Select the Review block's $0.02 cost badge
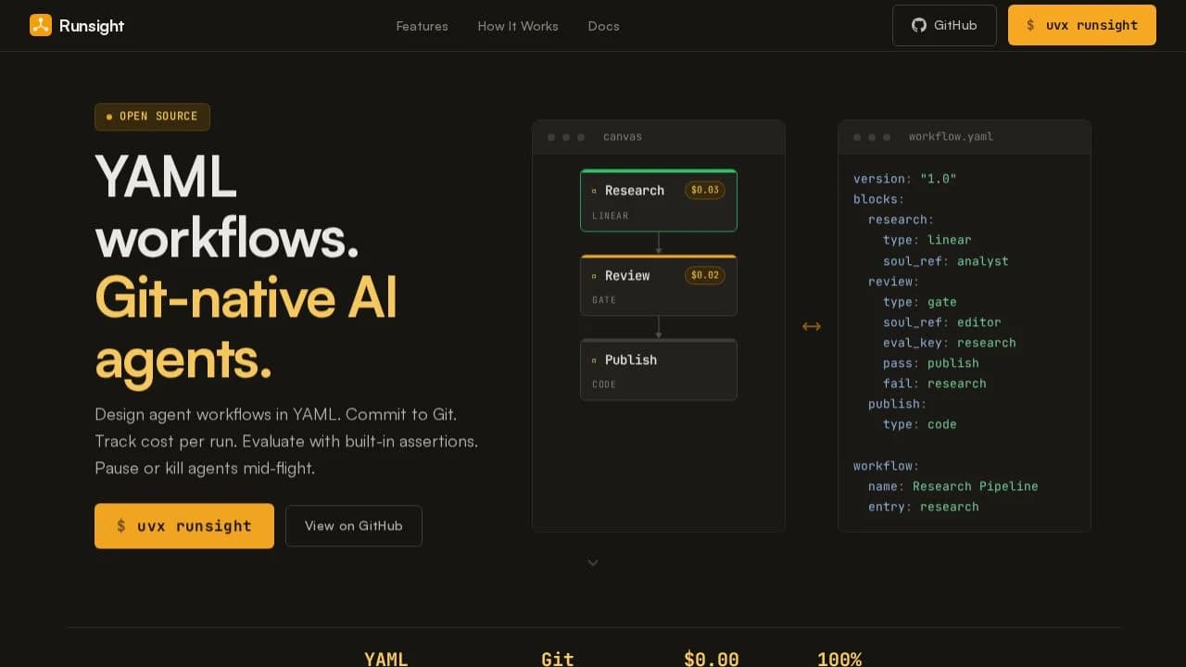This screenshot has height=667, width=1186. pos(705,275)
